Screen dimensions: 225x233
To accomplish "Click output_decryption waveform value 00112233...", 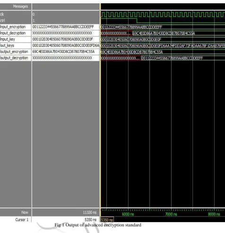I will point(172,58).
